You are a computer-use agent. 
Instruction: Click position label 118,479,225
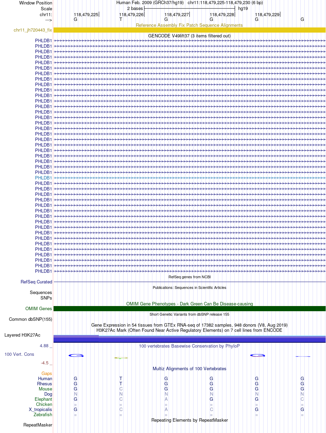point(86,14)
